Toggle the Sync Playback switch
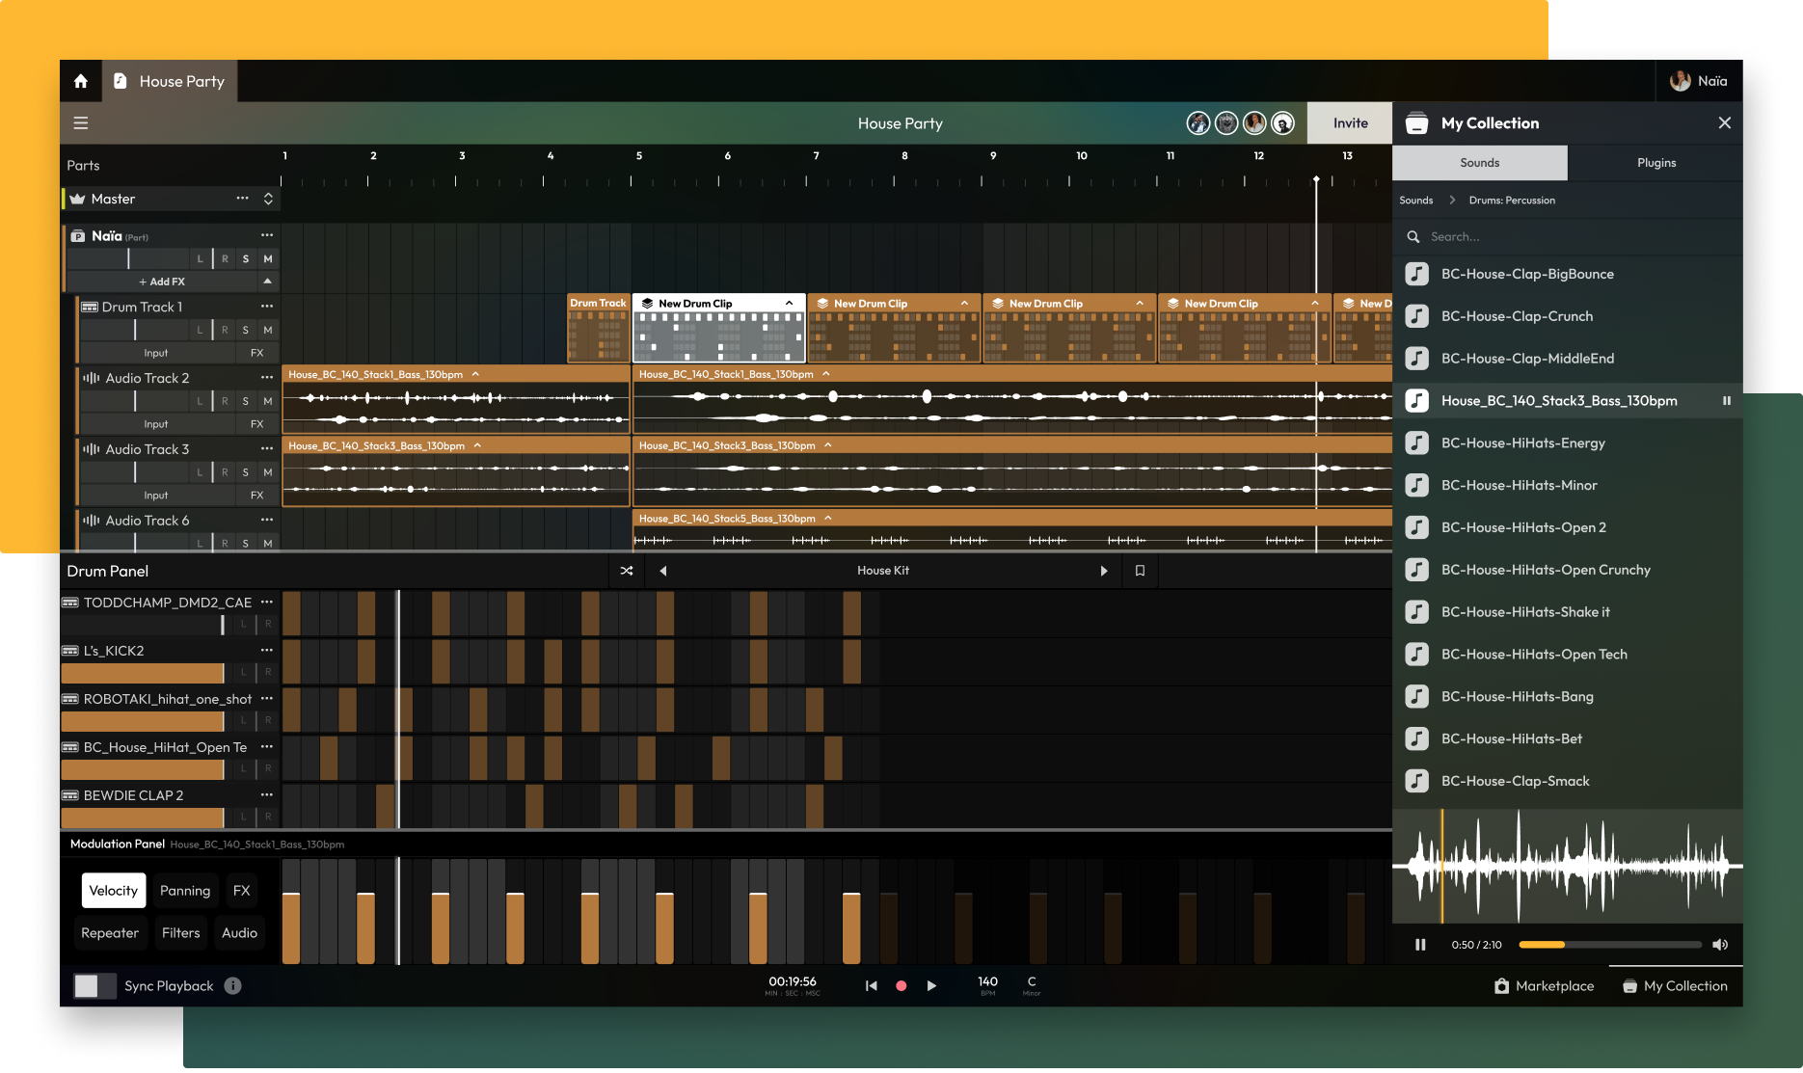Viewport: 1803px width, 1073px height. [94, 985]
